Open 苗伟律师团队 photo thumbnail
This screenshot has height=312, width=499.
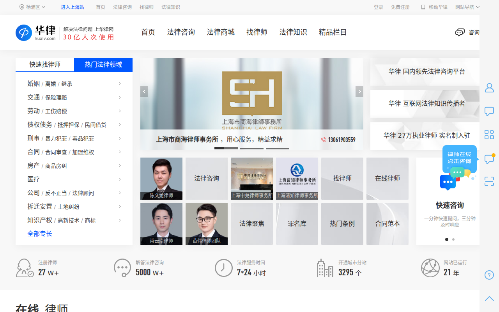(x=207, y=224)
